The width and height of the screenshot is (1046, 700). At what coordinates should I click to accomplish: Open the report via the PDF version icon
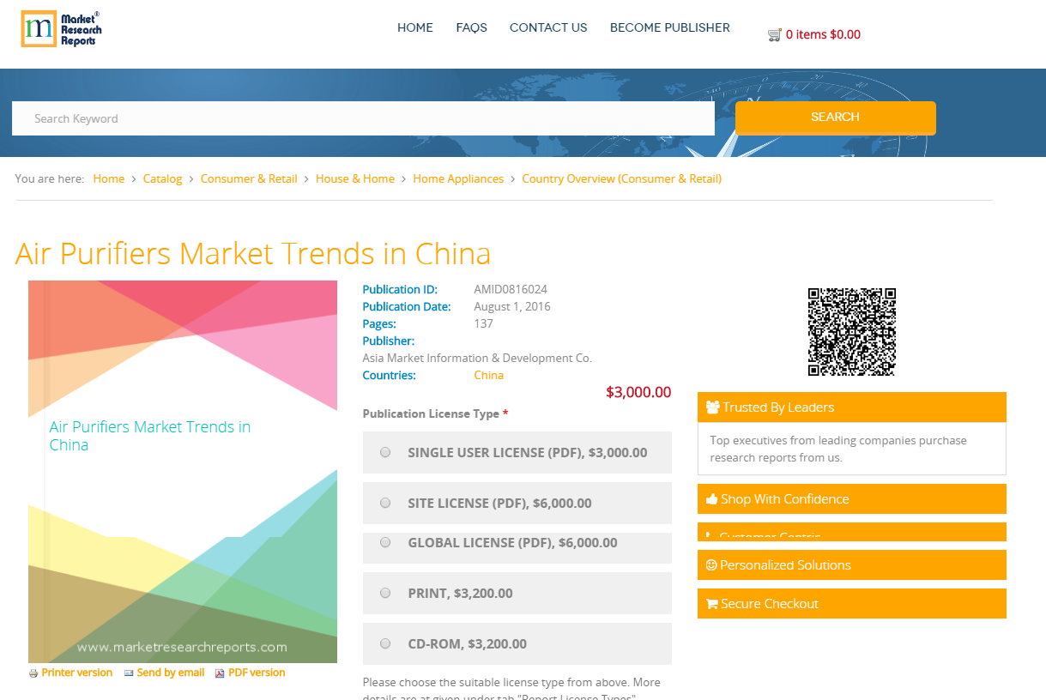tap(219, 673)
